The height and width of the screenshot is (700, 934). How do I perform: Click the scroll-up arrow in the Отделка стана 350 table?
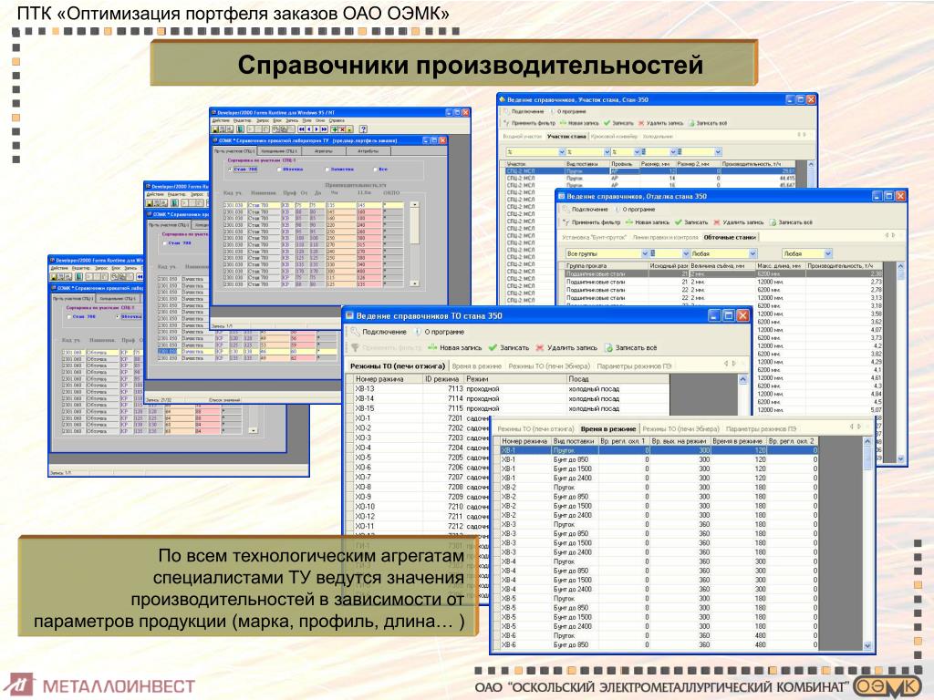click(900, 266)
